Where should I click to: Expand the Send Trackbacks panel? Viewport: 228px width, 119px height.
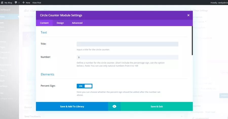click(x=182, y=116)
